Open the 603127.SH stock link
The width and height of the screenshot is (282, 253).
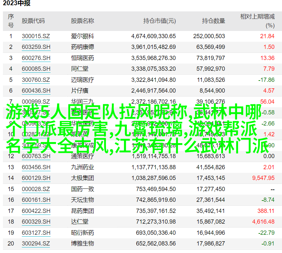point(36,233)
